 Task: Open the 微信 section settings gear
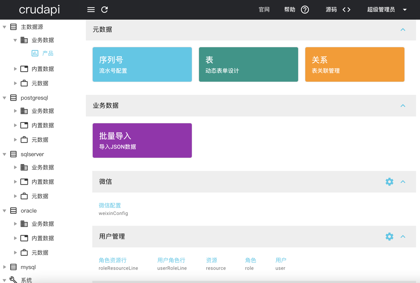click(389, 182)
